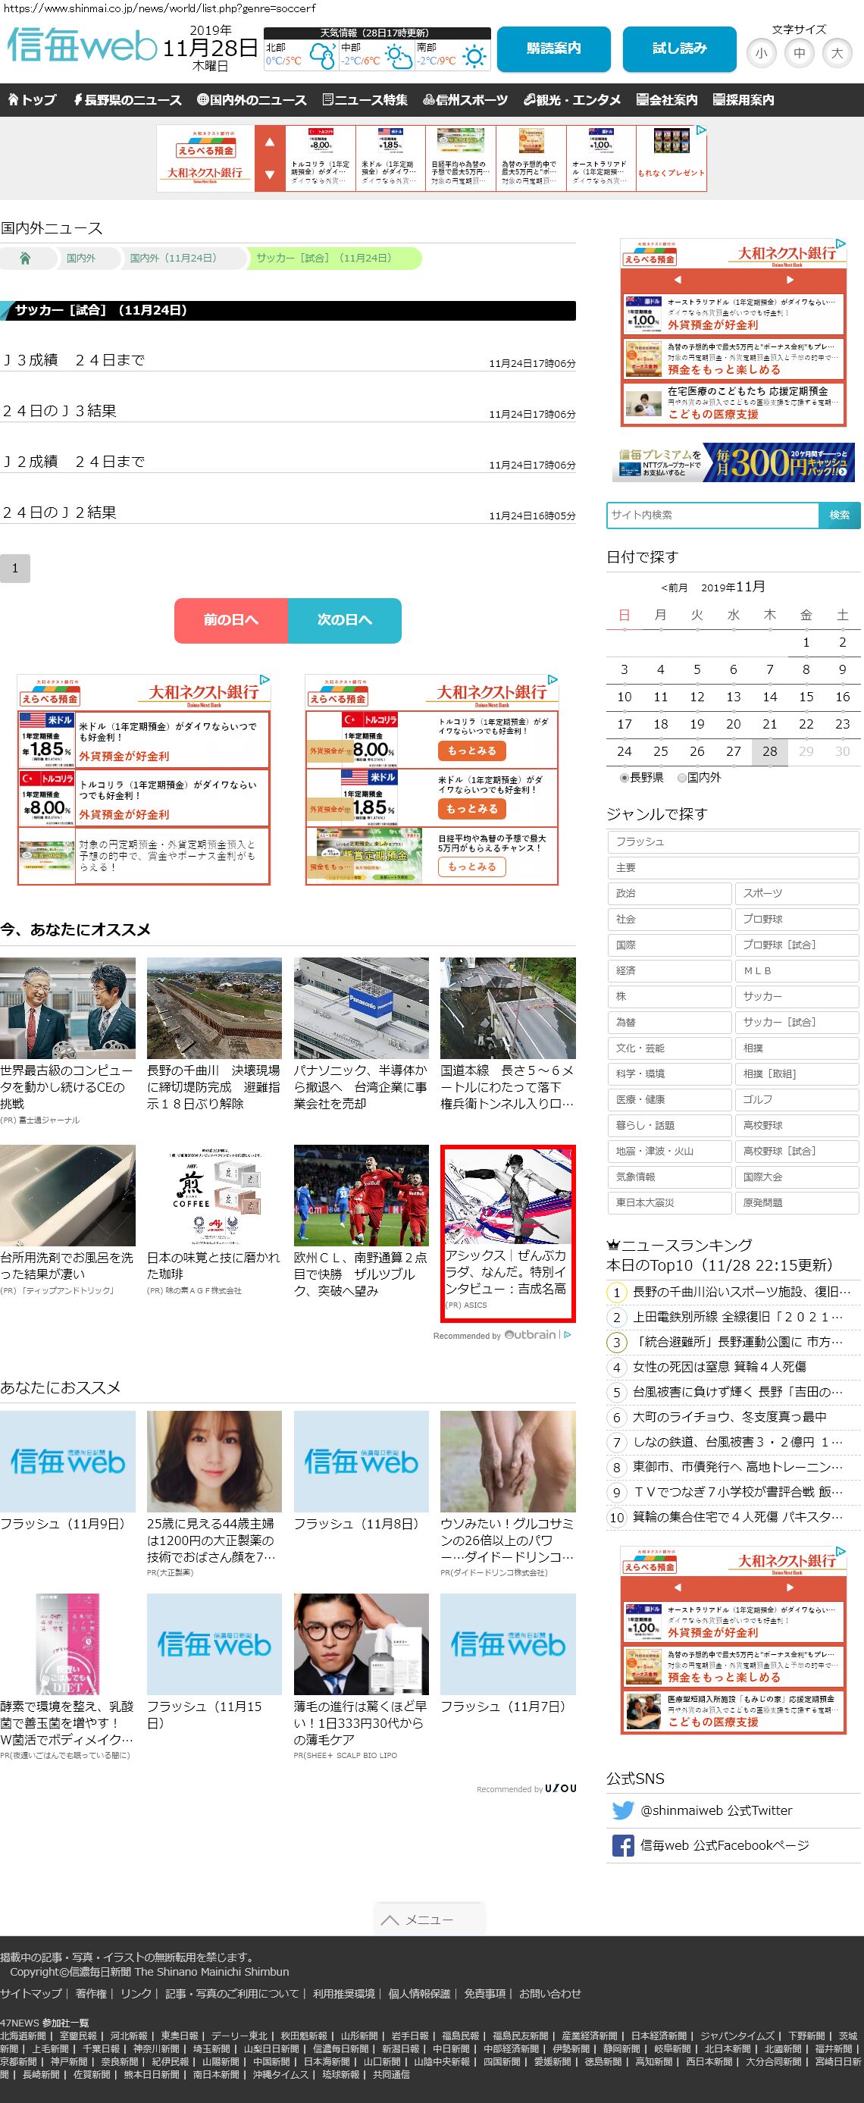This screenshot has width=864, height=2103.
Task: Click the サイト内検索 search field
Action: 712,516
